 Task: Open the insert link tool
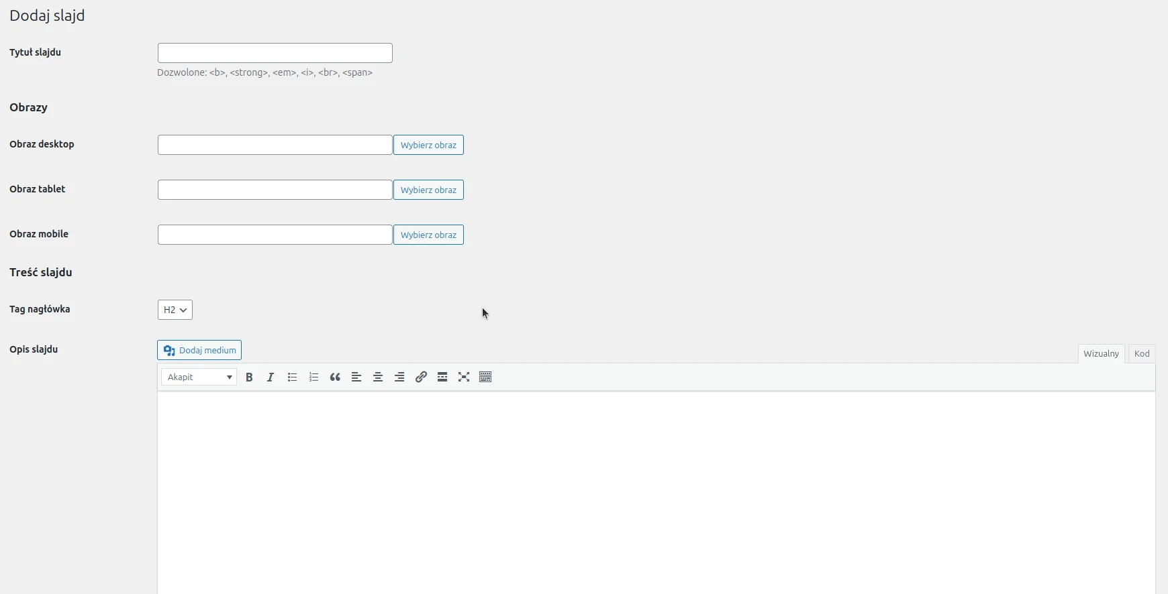coord(421,377)
